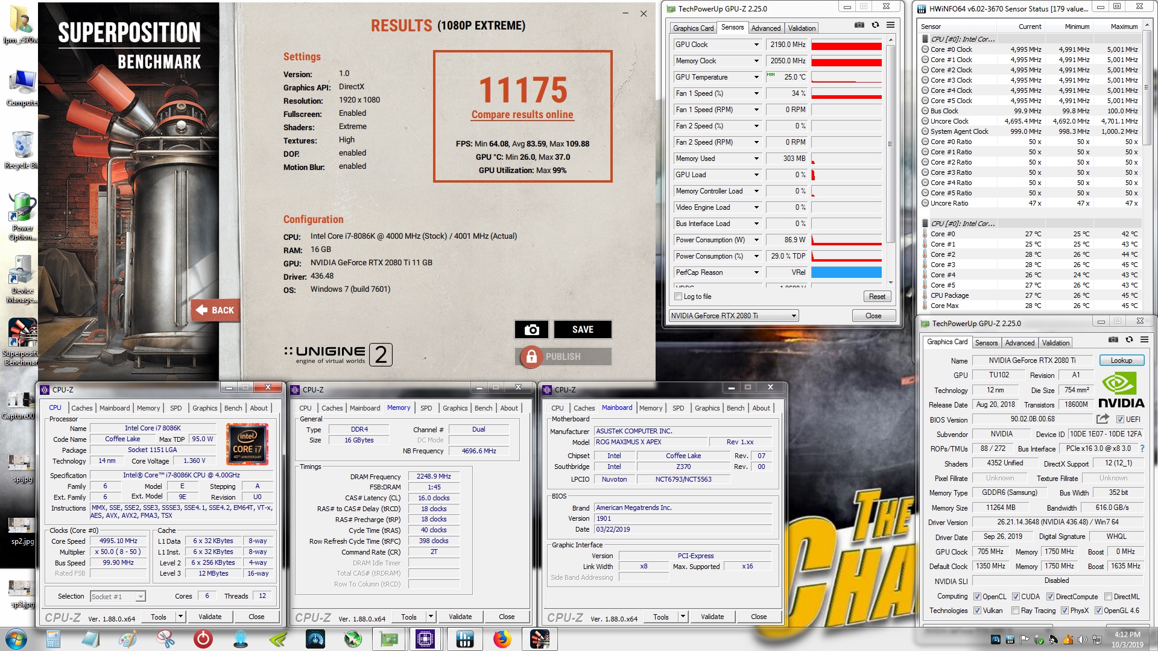Click the Compare results online link

[x=522, y=115]
